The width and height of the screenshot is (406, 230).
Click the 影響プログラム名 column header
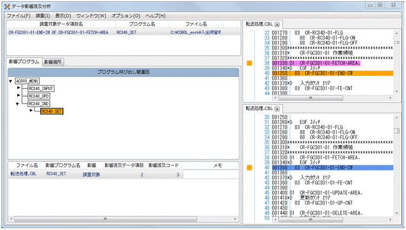(x=63, y=165)
